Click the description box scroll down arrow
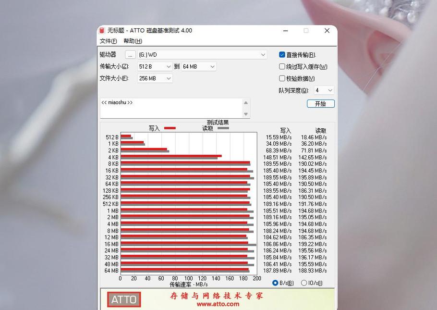The height and width of the screenshot is (310, 437). click(245, 114)
